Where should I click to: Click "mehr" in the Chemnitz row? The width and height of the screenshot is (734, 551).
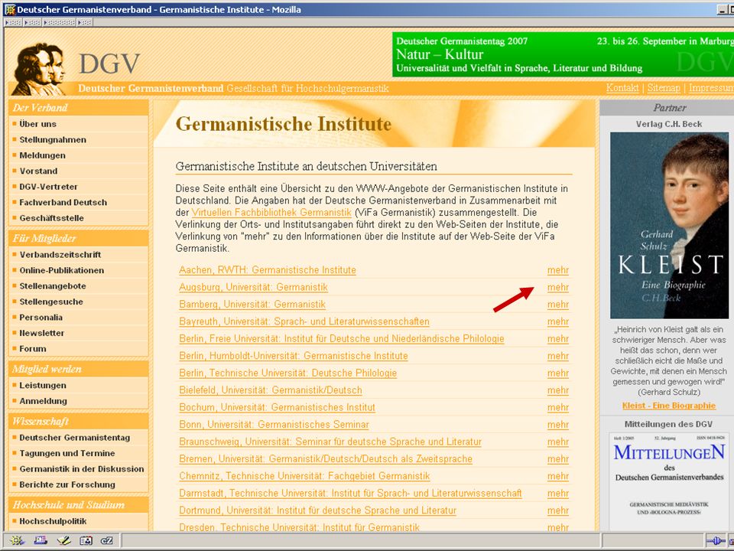[558, 476]
